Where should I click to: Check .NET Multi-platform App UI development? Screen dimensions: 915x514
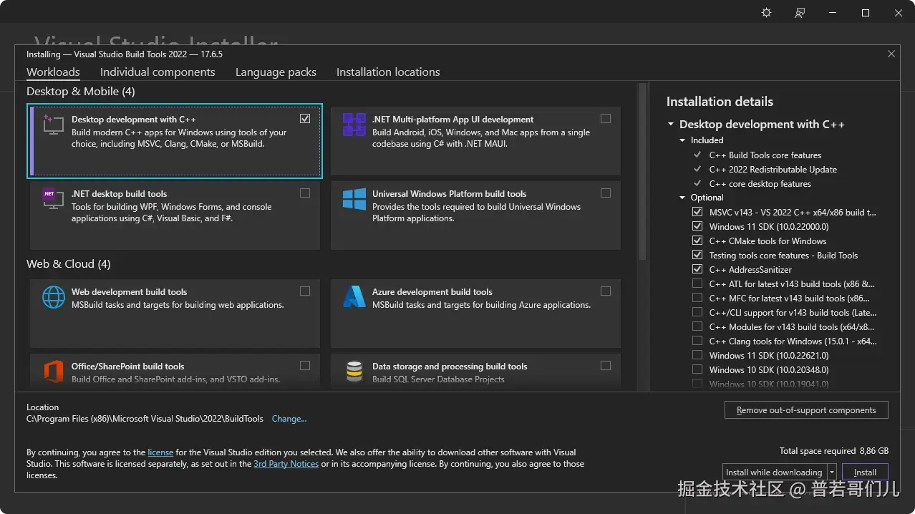[606, 119]
